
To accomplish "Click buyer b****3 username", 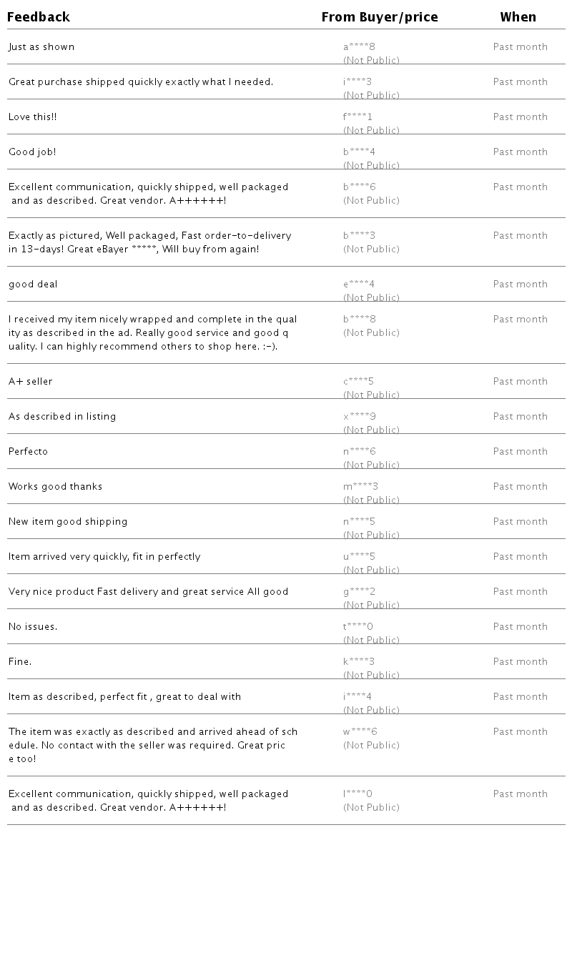I will click(x=359, y=236).
